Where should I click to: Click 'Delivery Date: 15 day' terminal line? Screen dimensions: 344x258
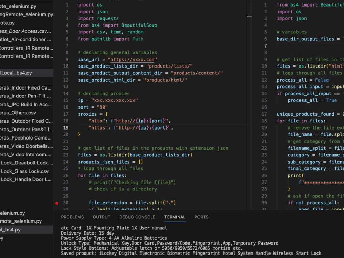pos(87,233)
